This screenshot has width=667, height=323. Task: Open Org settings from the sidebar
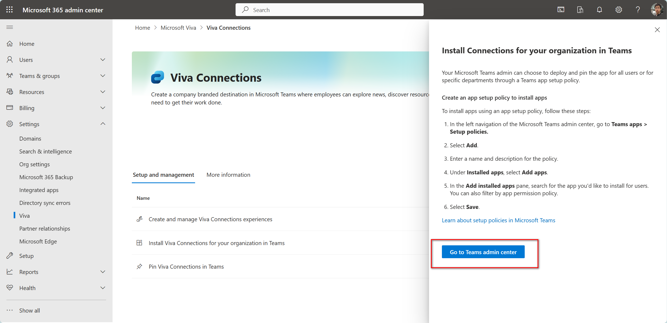34,164
